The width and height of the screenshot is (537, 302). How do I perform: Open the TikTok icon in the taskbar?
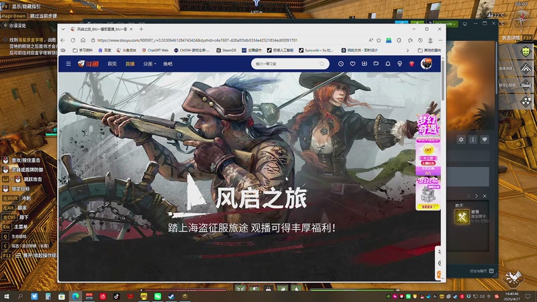pos(116,296)
